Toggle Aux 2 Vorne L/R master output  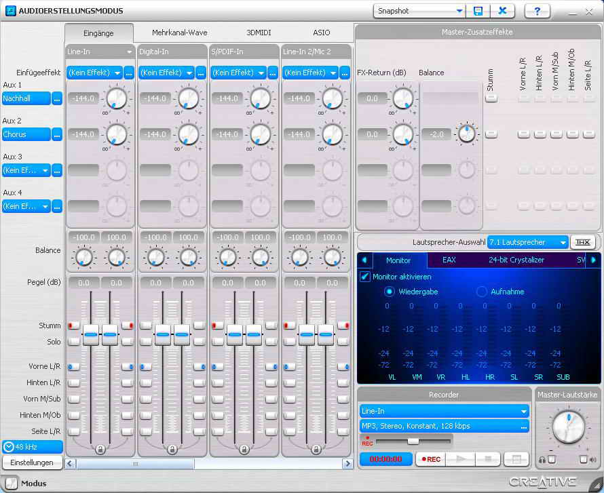pyautogui.click(x=523, y=134)
